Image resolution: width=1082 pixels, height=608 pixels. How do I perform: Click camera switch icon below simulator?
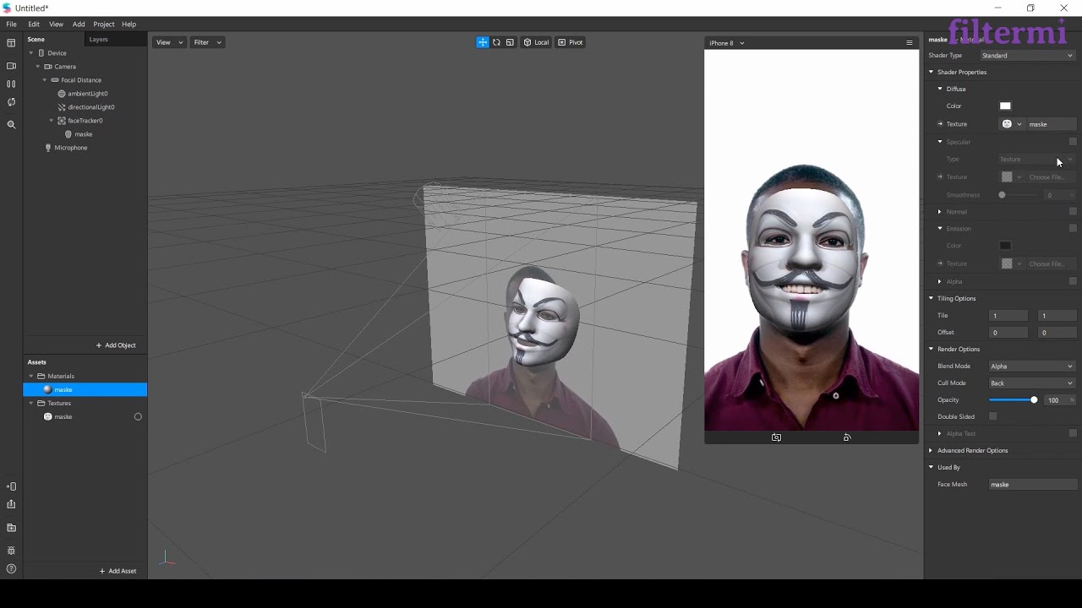pyautogui.click(x=776, y=437)
